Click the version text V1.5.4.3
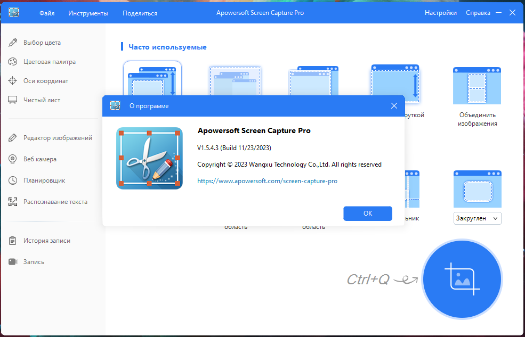The height and width of the screenshot is (337, 525). click(234, 147)
